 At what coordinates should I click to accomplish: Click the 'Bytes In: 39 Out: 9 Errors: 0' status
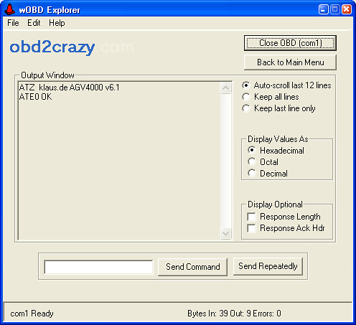pyautogui.click(x=234, y=314)
